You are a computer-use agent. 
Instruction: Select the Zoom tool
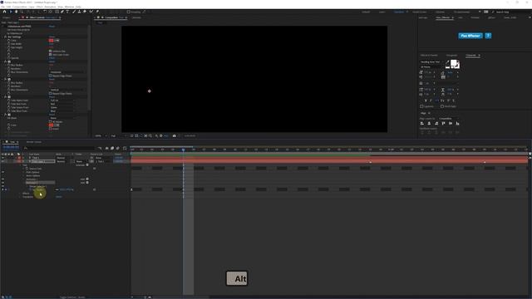(x=22, y=12)
